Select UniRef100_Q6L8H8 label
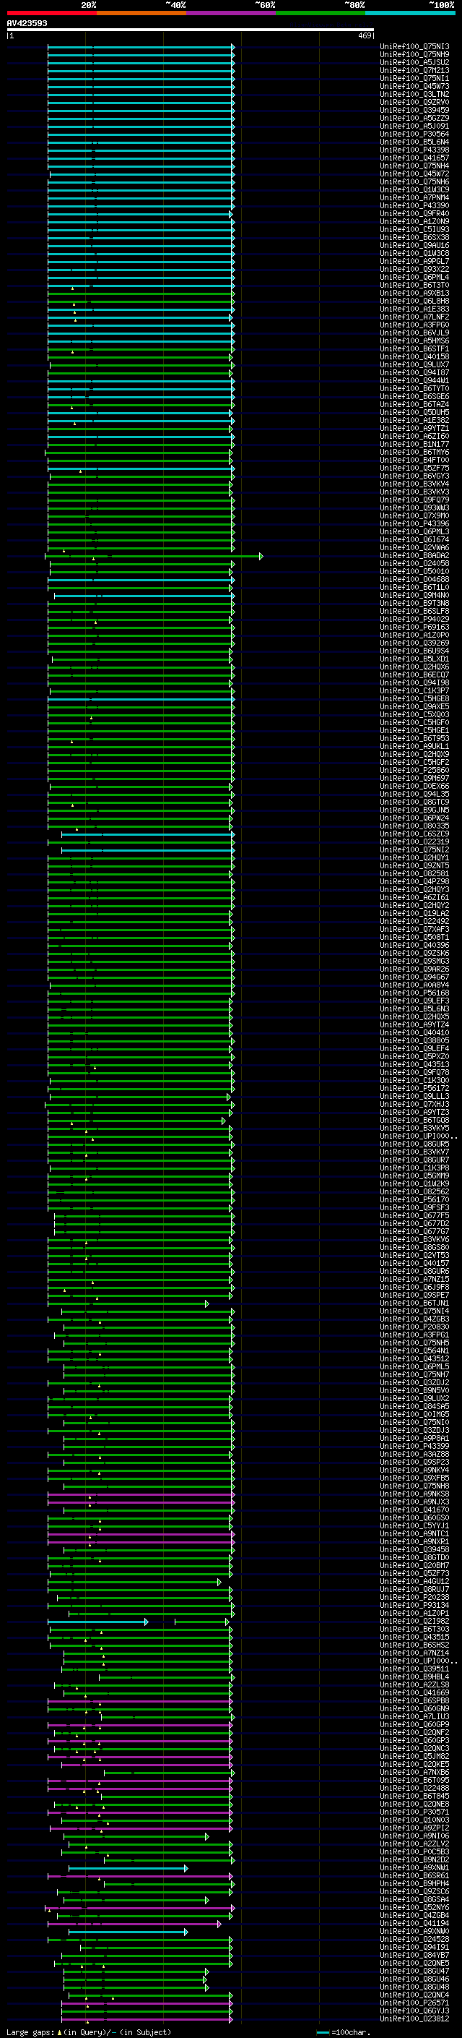The width and height of the screenshot is (462, 2038). pos(414,301)
